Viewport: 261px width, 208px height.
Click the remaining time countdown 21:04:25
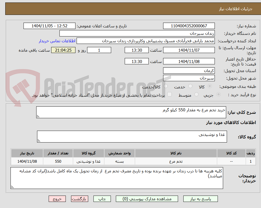click(x=63, y=50)
